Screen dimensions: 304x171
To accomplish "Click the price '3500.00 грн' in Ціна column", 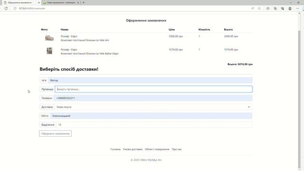I will point(176,36).
